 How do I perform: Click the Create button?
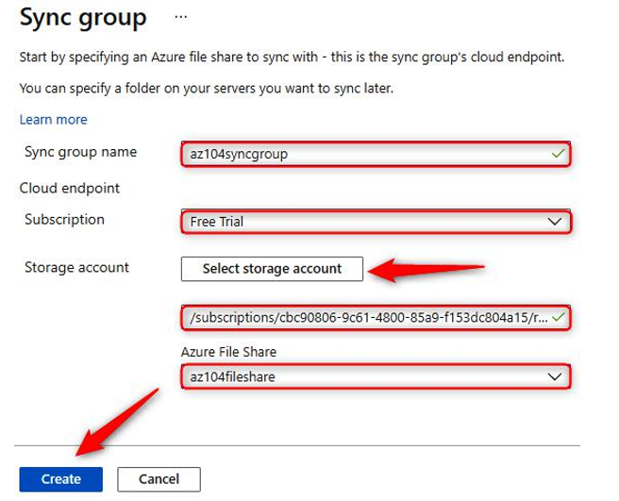click(60, 479)
